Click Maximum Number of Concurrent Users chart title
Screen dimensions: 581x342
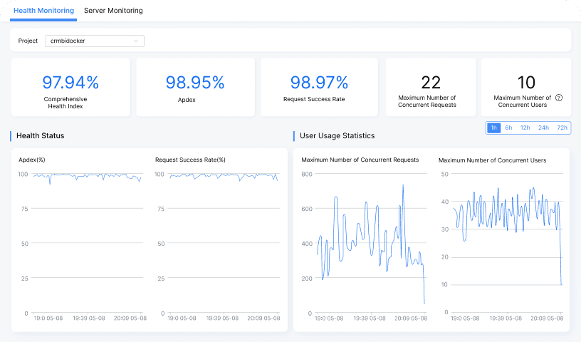point(493,160)
